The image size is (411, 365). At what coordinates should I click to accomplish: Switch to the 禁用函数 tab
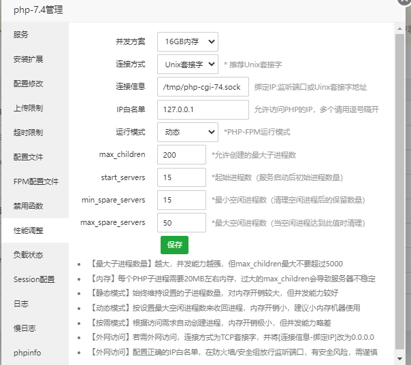[x=34, y=206]
